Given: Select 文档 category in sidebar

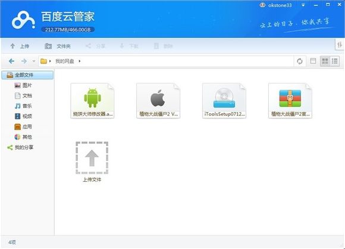Looking at the screenshot, I should pos(23,96).
